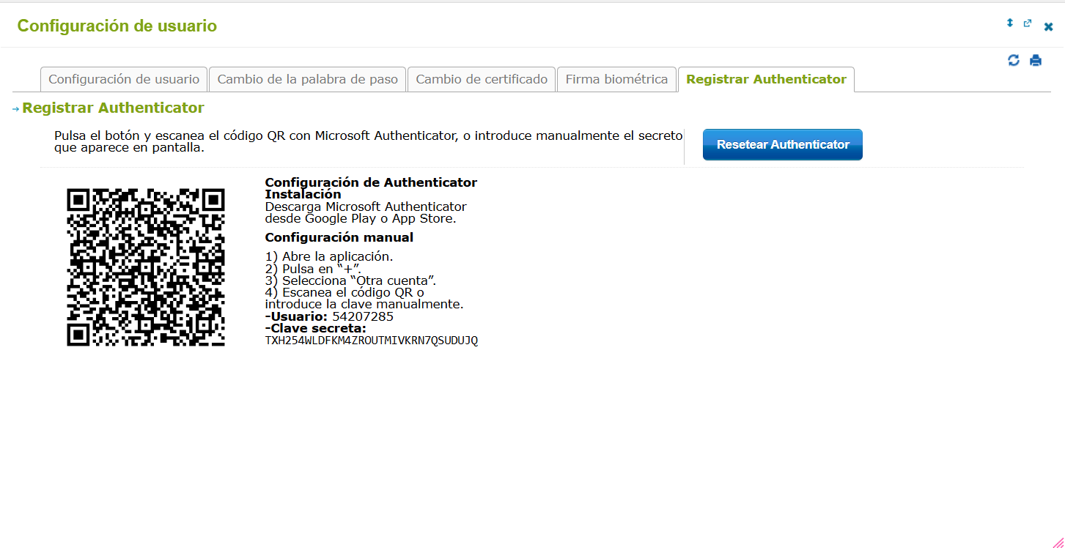
Task: Click the Instalación heading
Action: (x=303, y=194)
